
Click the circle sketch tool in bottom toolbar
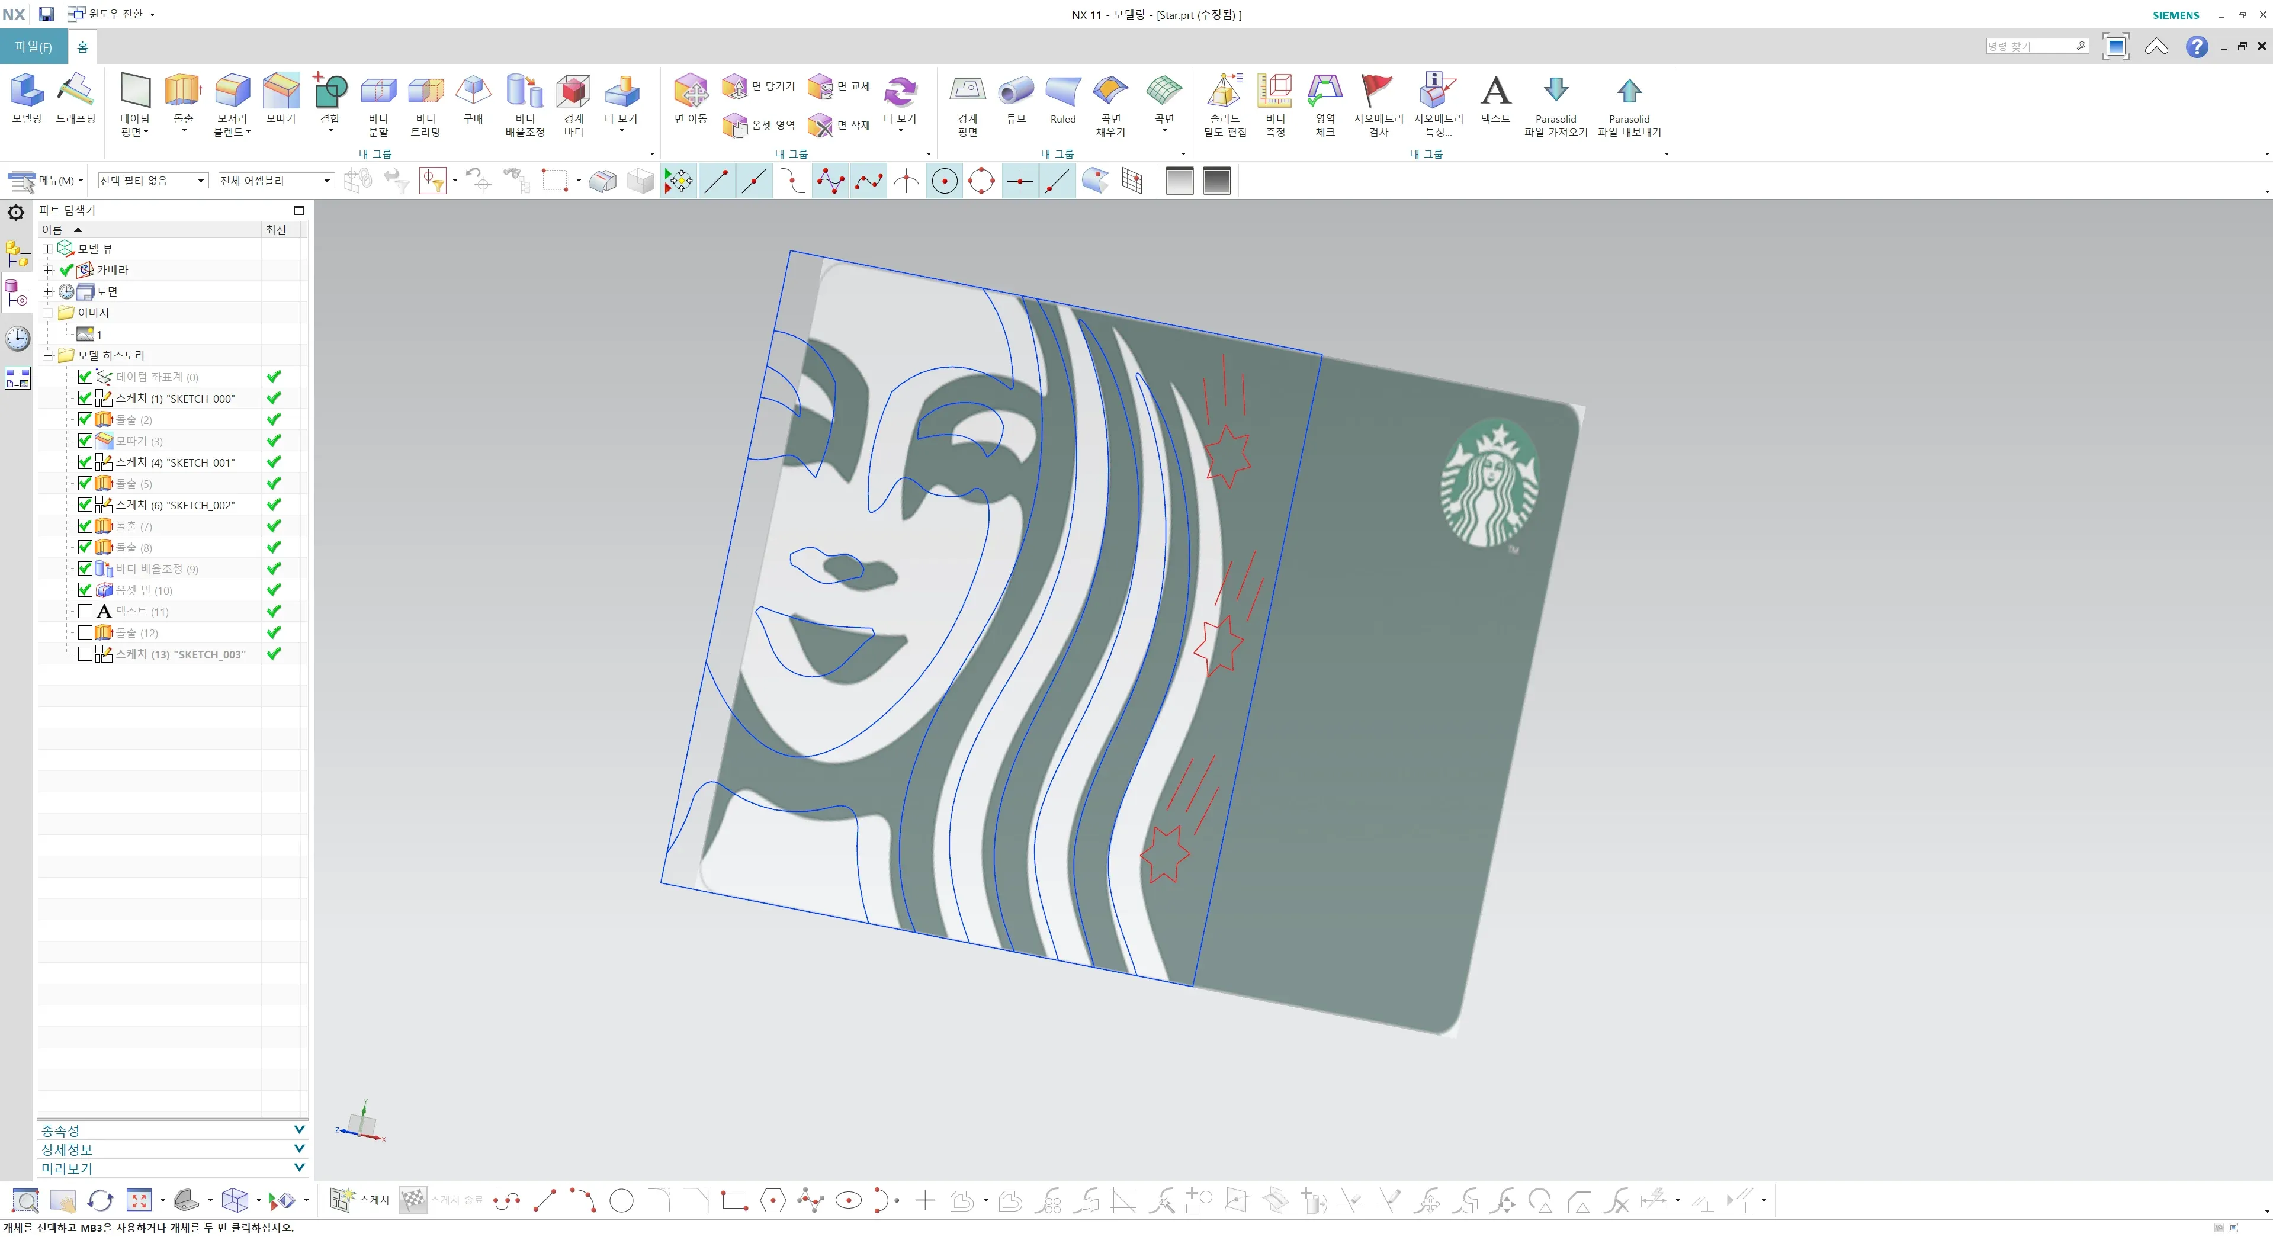tap(621, 1200)
